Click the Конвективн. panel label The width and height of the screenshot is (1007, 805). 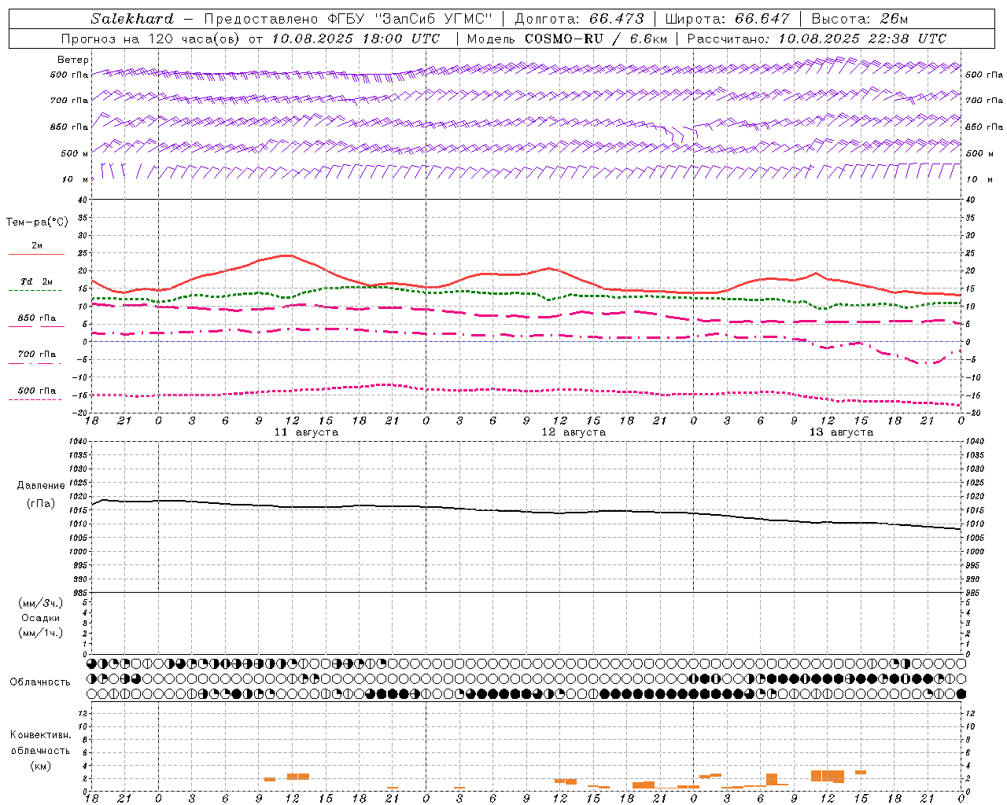[x=41, y=735]
